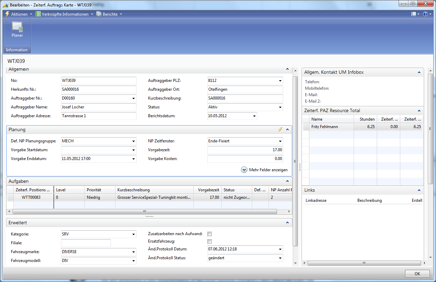Click the Linkadresse column header

point(316,200)
